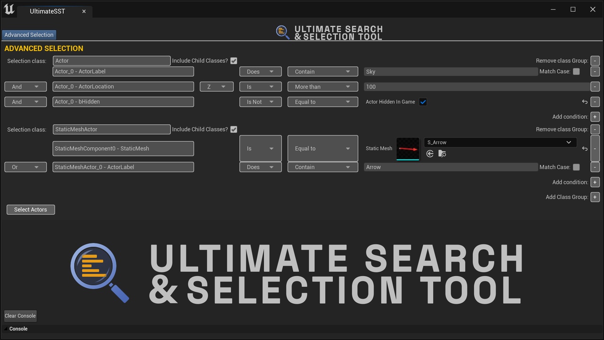Open the Does dropdown for Actor_0 - ActorLabel
The width and height of the screenshot is (604, 340).
[260, 72]
